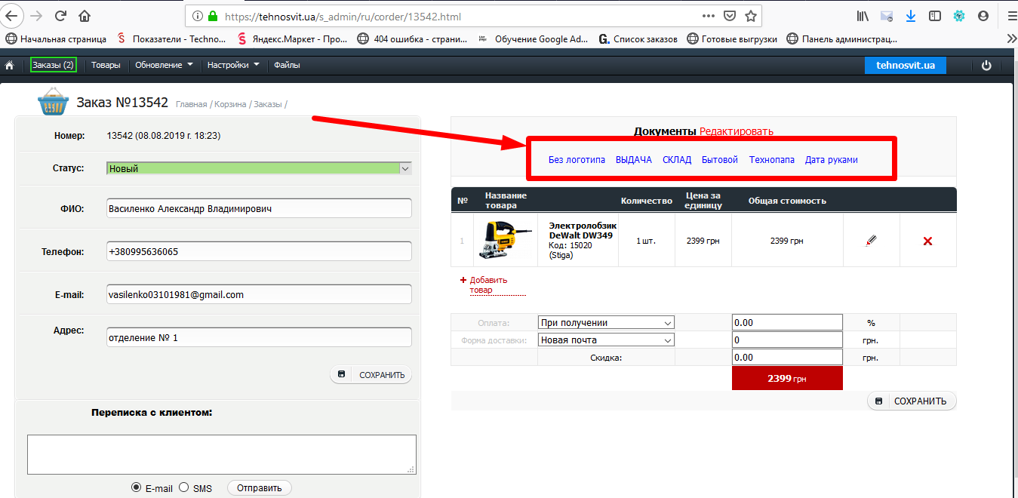Open the Дата руками document
This screenshot has height=498, width=1018.
coord(832,160)
